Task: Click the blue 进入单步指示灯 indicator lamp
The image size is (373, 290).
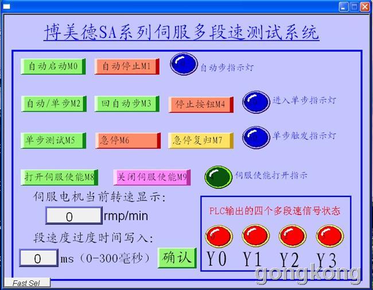Action: tap(256, 102)
